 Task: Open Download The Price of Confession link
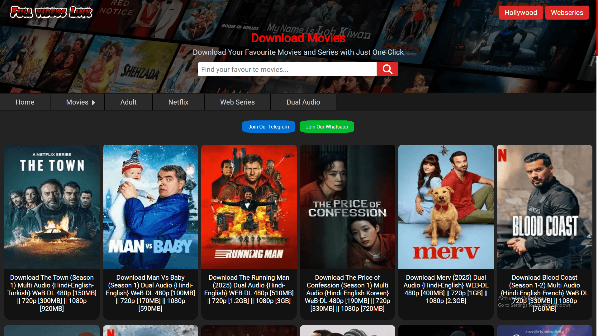[348, 293]
